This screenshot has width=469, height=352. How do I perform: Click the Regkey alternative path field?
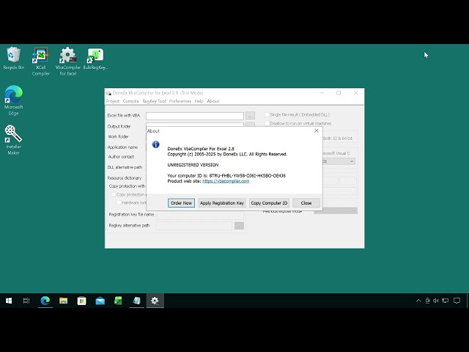(x=193, y=226)
